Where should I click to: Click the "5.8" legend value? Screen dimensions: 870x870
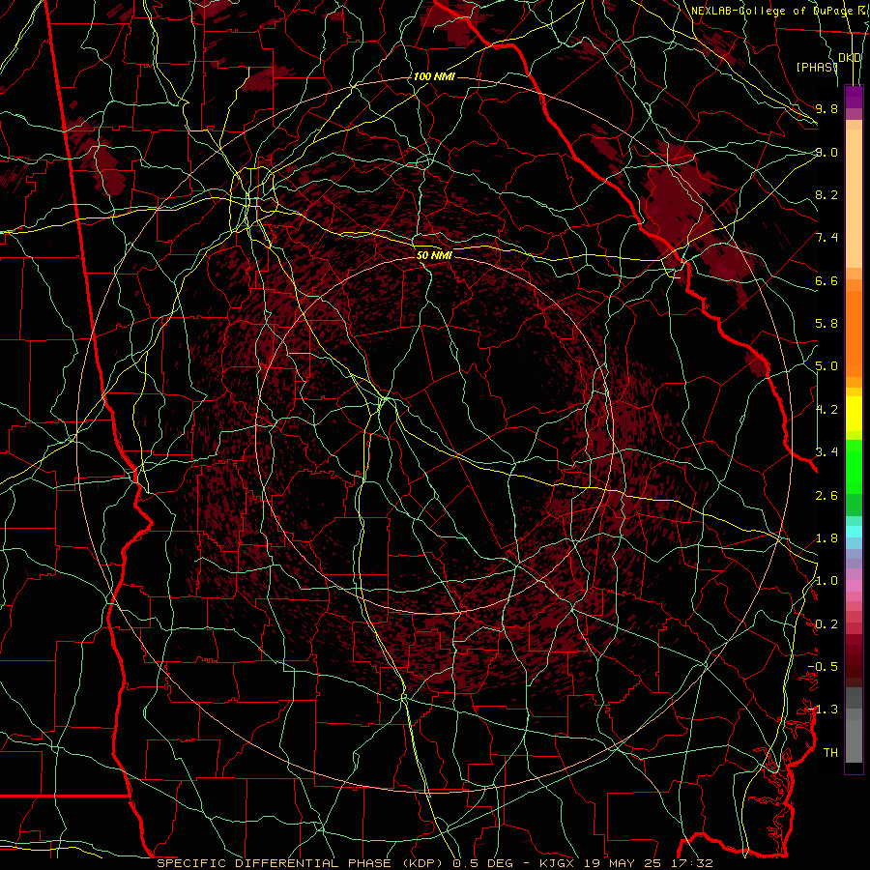pyautogui.click(x=826, y=324)
